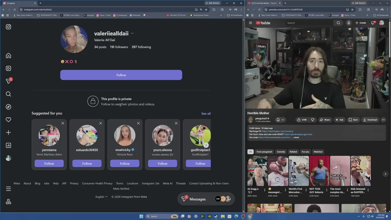The width and height of the screenshot is (391, 220).
Task: Open All Bookmarks folder in Instagram window
Action: pos(235,15)
